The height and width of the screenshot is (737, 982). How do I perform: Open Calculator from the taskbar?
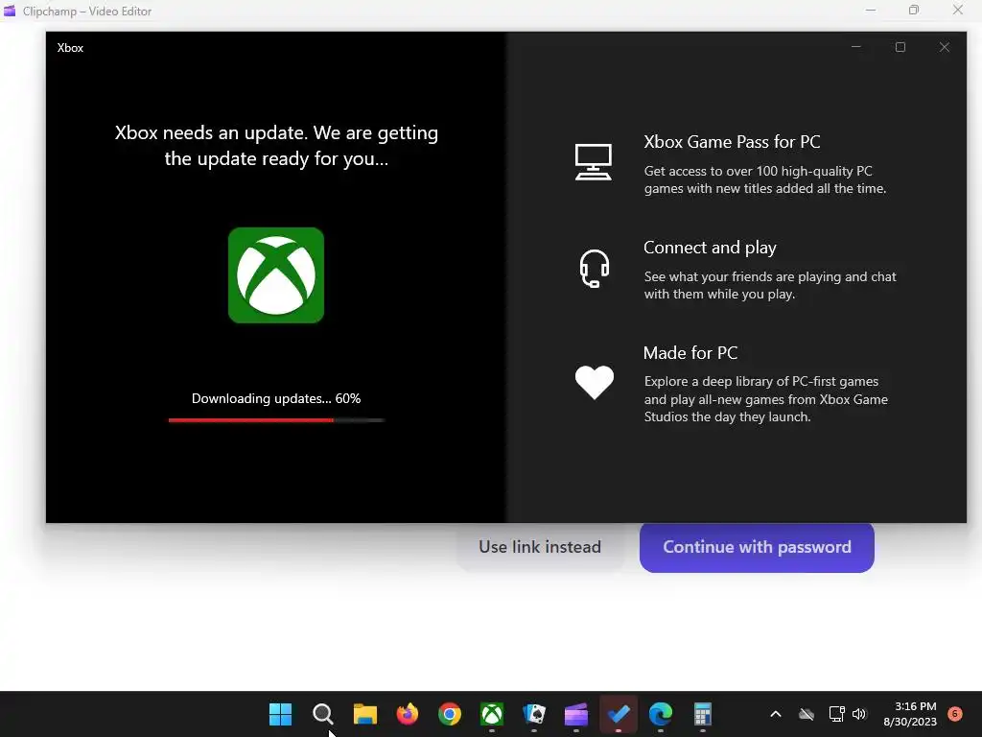coord(703,714)
